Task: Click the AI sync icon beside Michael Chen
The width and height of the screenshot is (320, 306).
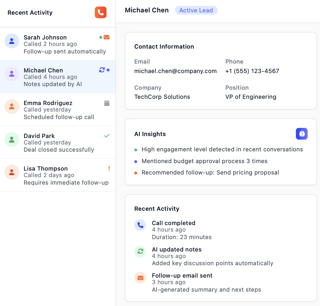Action: tap(102, 70)
